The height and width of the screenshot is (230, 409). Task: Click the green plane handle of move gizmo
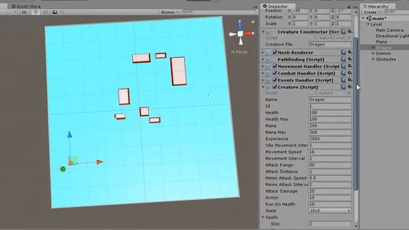tap(75, 159)
